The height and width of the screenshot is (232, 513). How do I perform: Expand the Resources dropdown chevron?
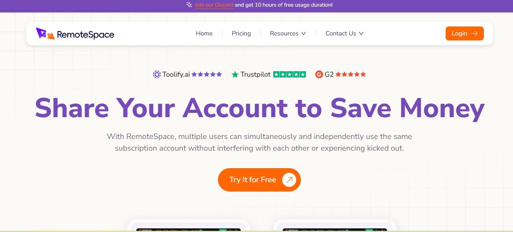pyautogui.click(x=304, y=33)
